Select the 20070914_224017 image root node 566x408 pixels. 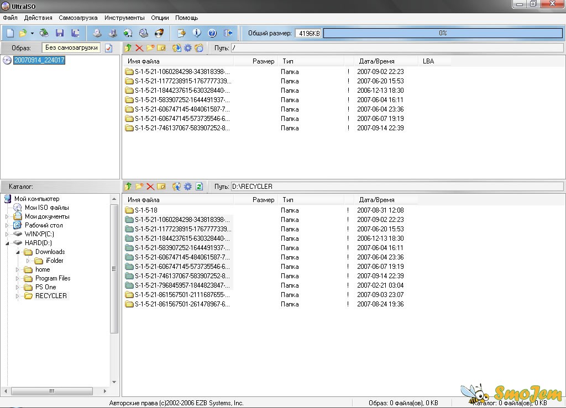[x=39, y=60]
